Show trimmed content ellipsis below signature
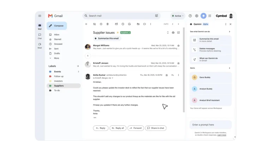This screenshot has height=152, width=271. click(x=95, y=118)
